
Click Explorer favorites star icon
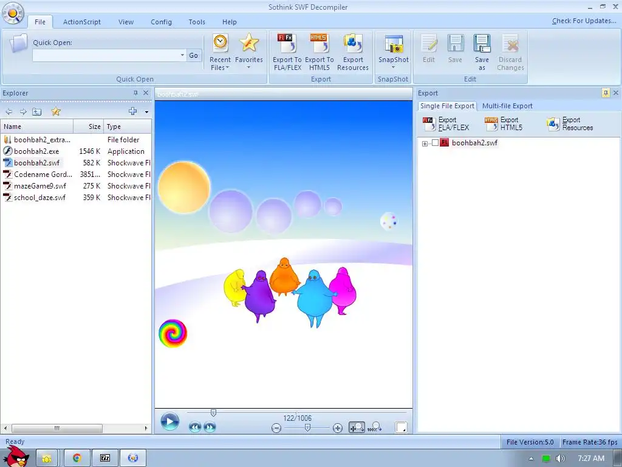[56, 112]
